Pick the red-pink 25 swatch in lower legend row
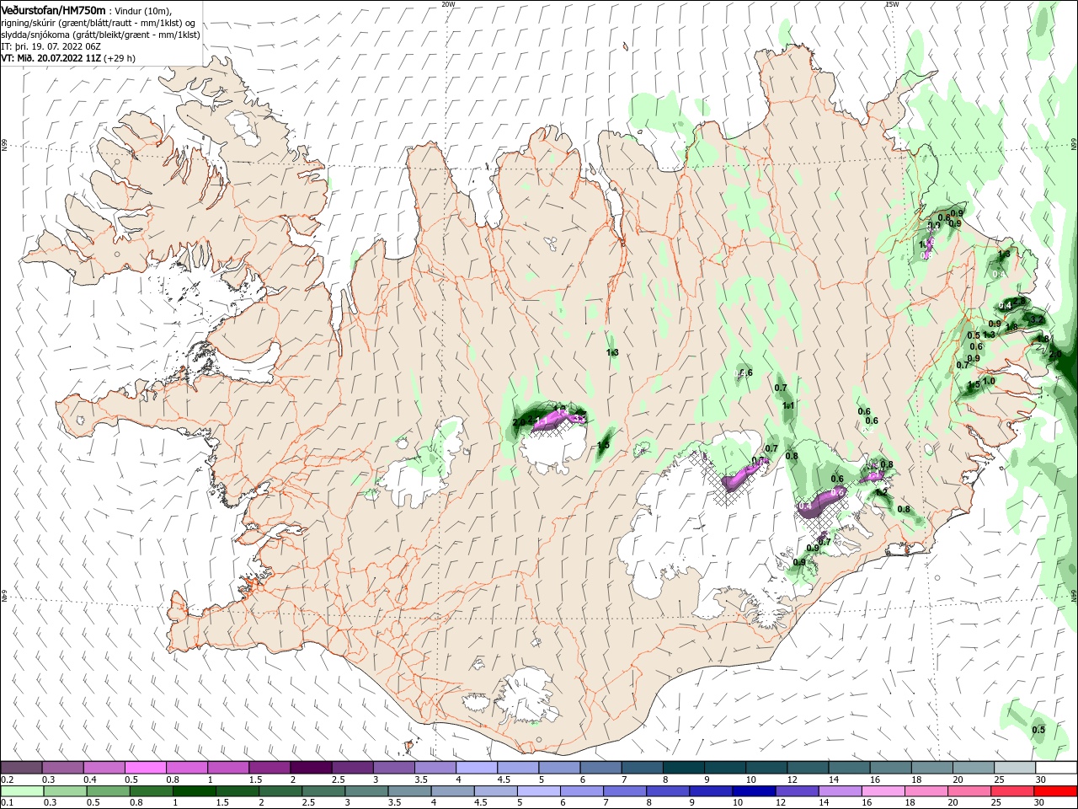The image size is (1078, 809). click(x=1013, y=791)
